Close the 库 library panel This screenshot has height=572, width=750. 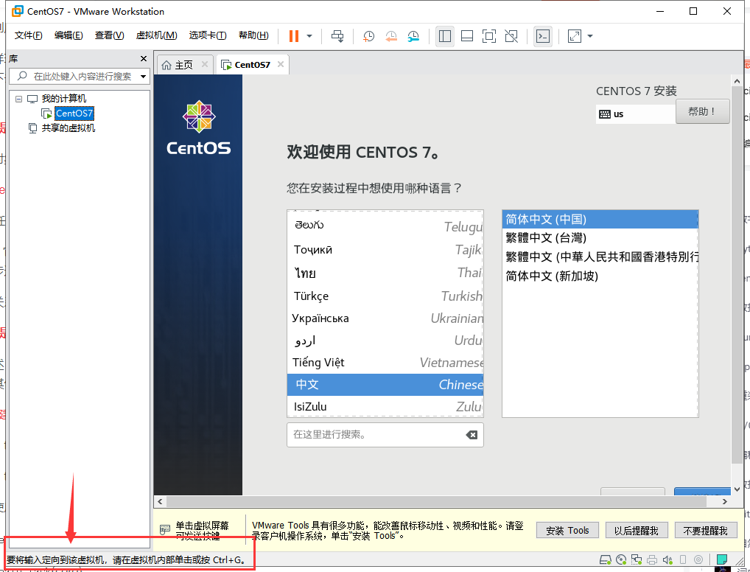[144, 58]
